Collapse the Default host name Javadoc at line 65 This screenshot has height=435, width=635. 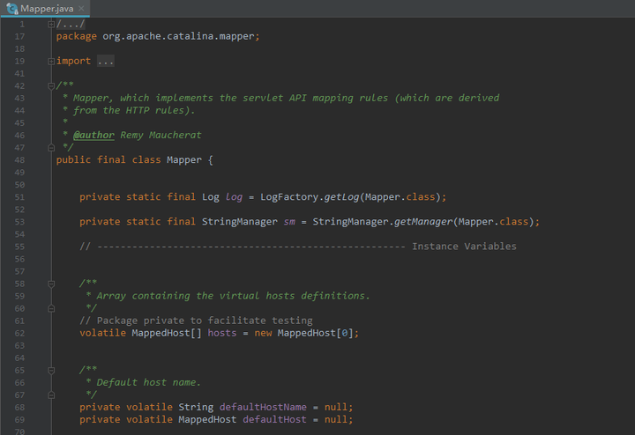pos(51,370)
